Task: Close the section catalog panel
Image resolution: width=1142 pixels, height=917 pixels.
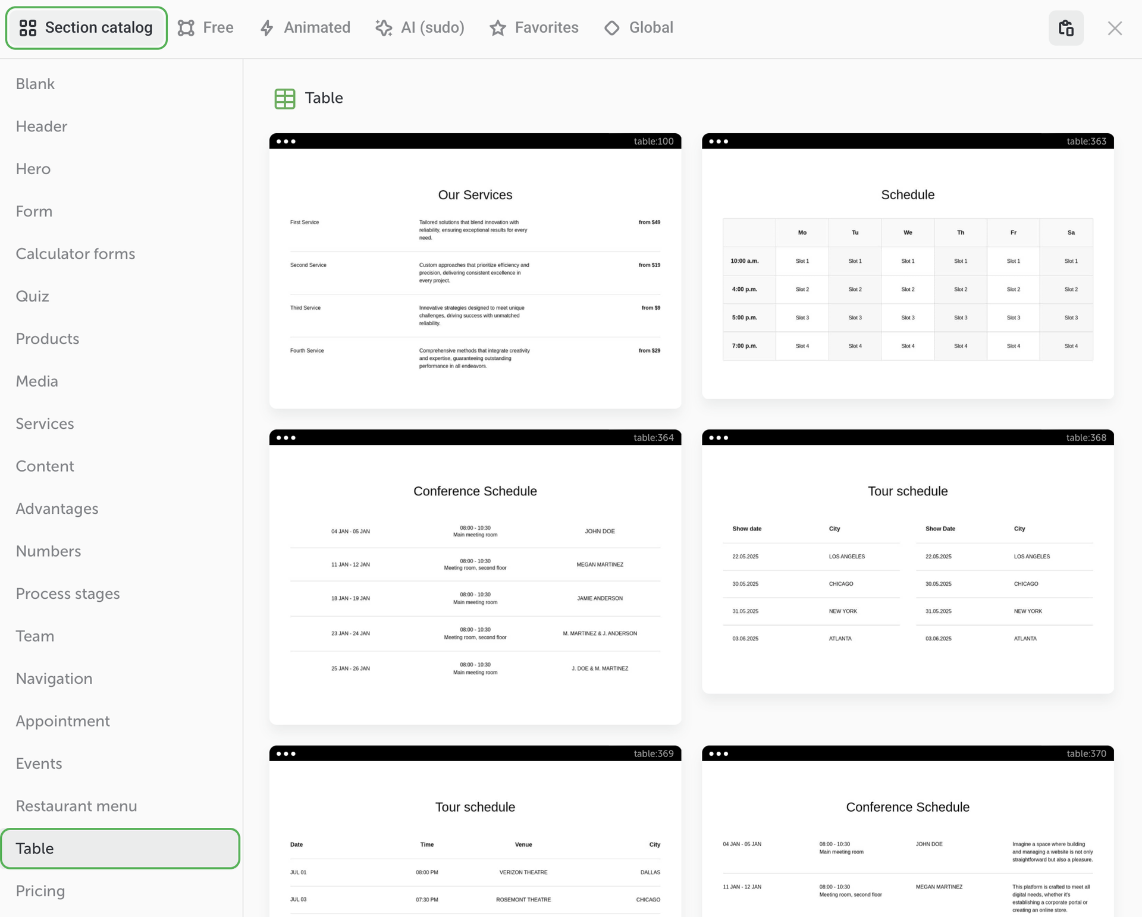Action: [x=1115, y=28]
